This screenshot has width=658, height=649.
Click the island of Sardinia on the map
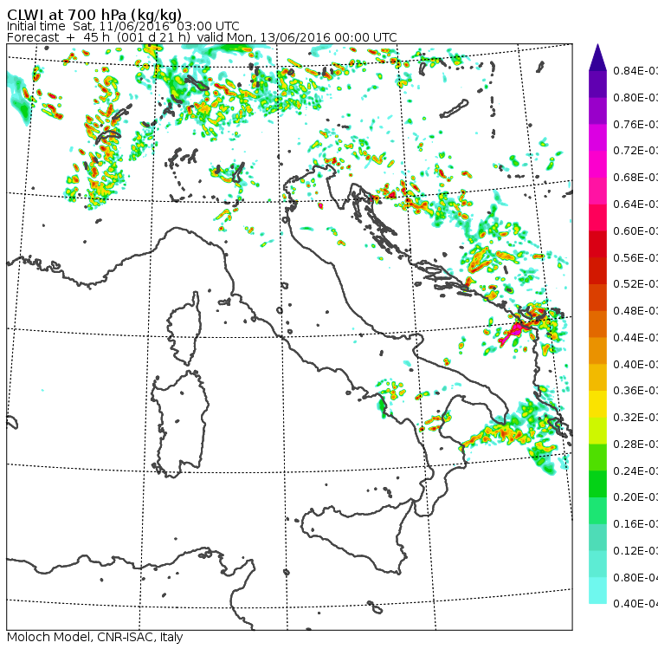pos(180,425)
